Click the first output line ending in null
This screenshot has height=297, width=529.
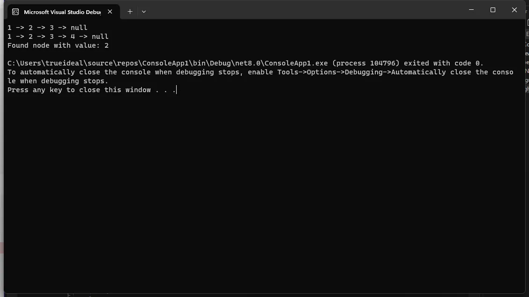[x=47, y=28]
